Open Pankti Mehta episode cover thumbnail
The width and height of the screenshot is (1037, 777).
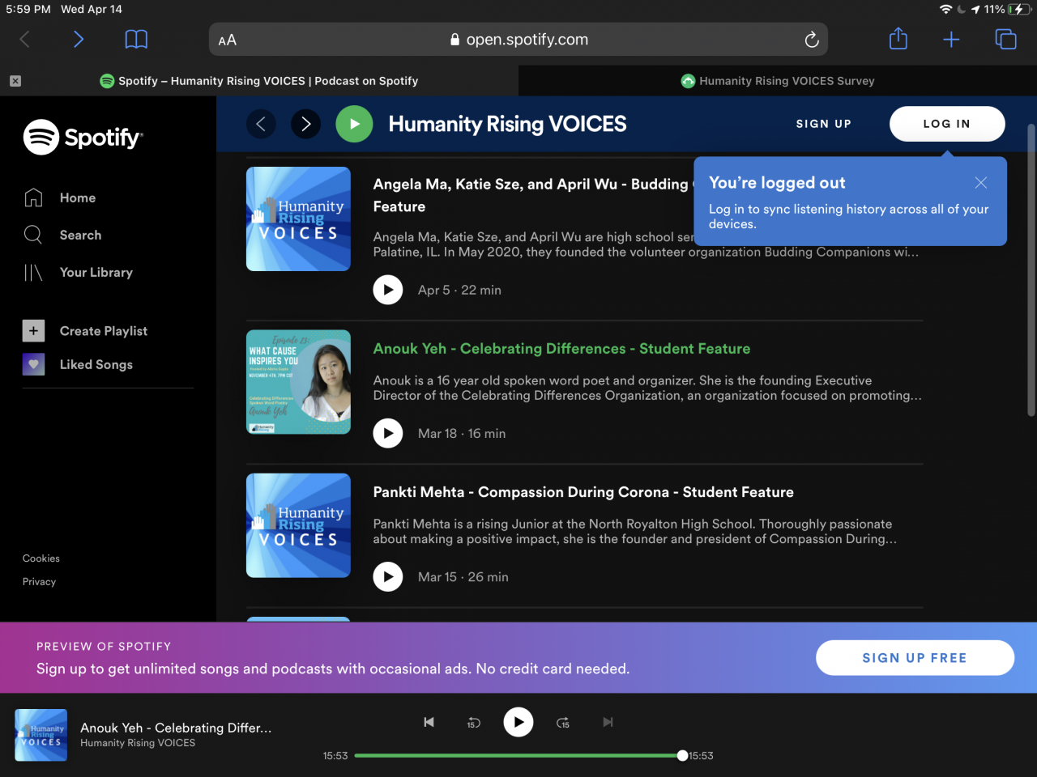pyautogui.click(x=298, y=525)
